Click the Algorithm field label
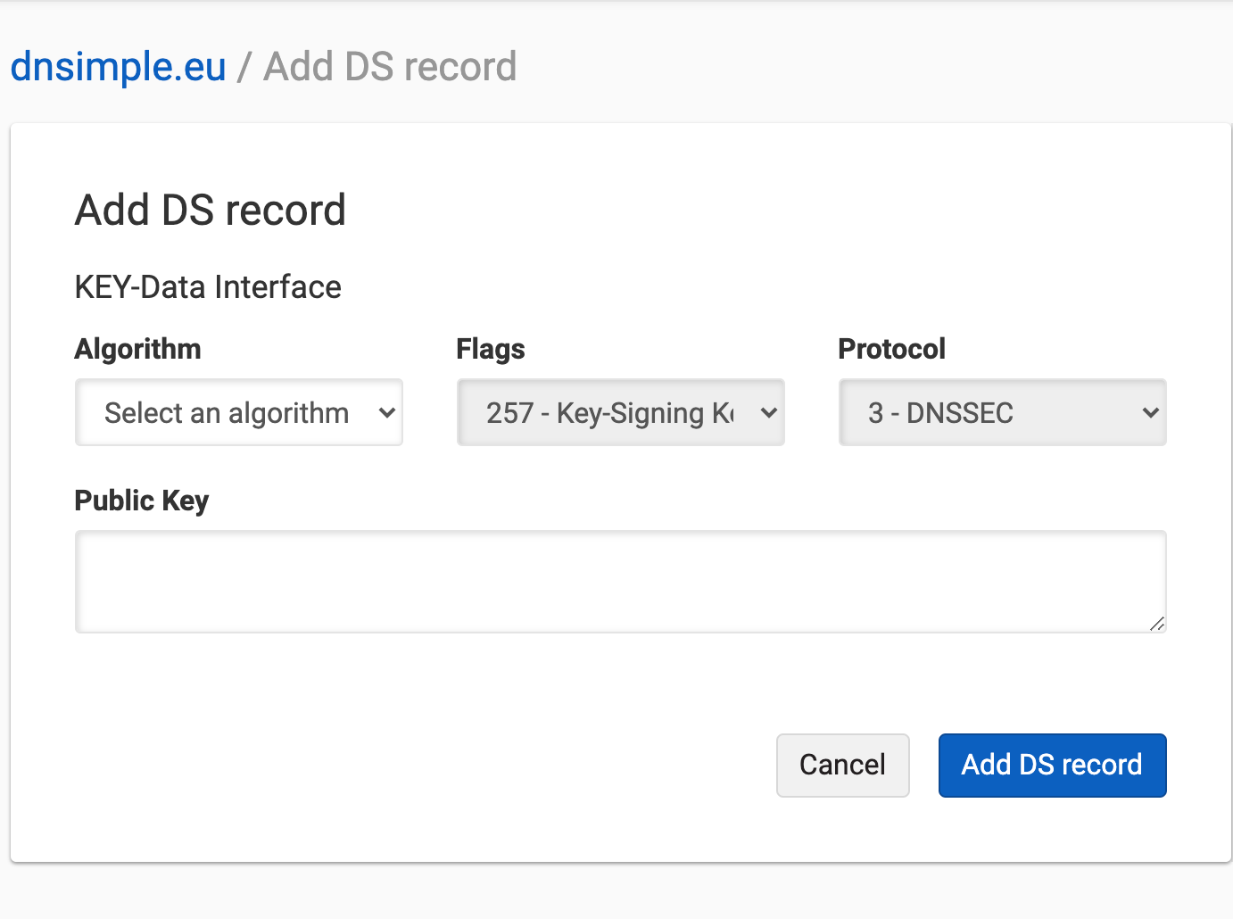Viewport: 1233px width, 919px height. pyautogui.click(x=137, y=349)
